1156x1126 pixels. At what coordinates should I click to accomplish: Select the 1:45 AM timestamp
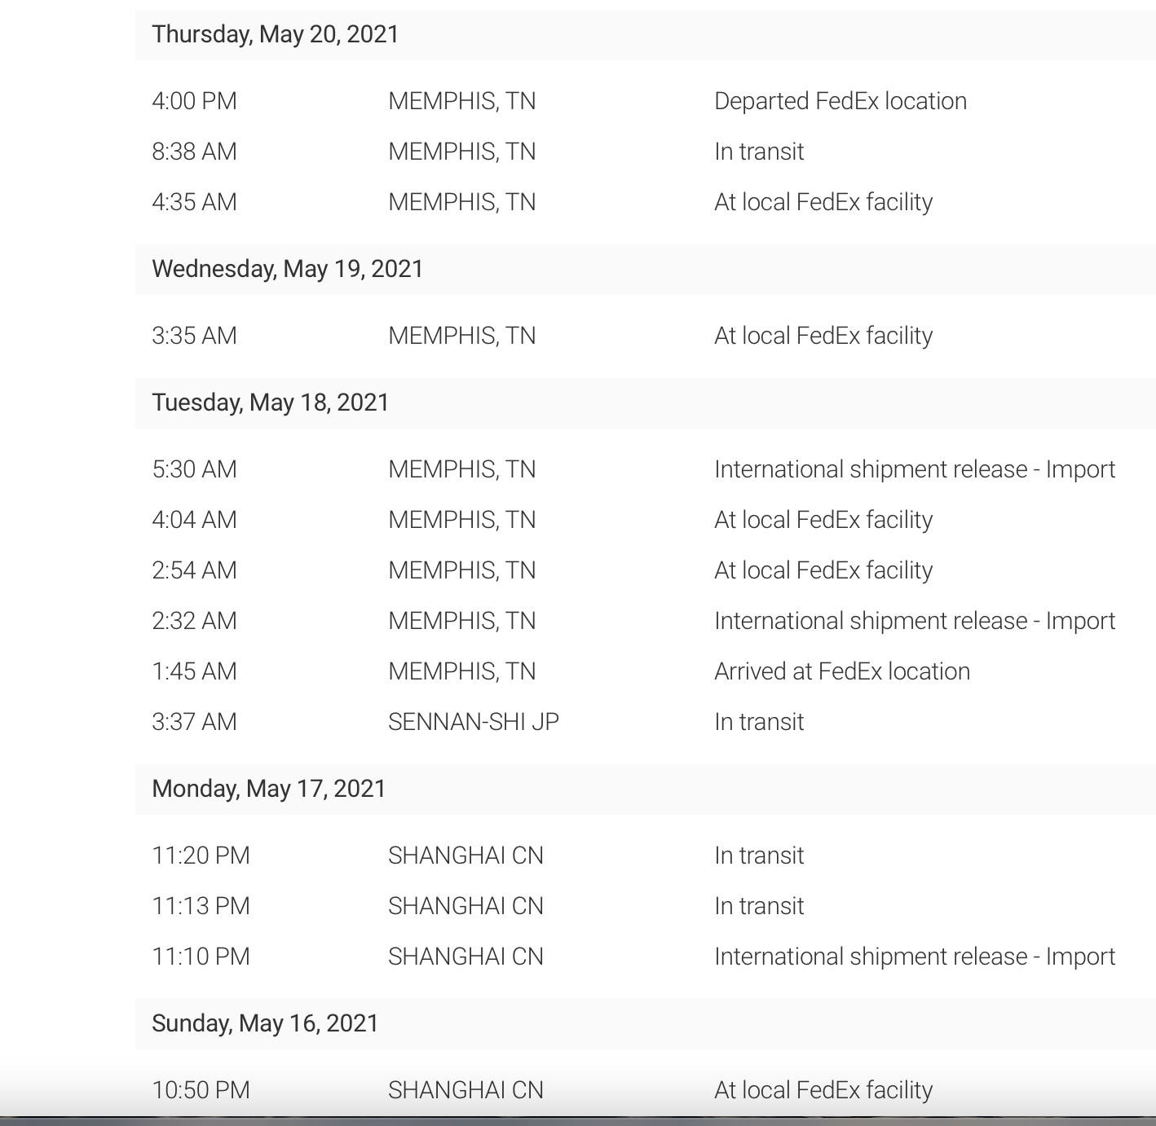pos(194,671)
